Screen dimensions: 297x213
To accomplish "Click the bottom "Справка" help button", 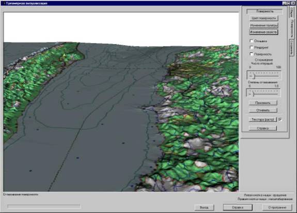I will [238, 207].
